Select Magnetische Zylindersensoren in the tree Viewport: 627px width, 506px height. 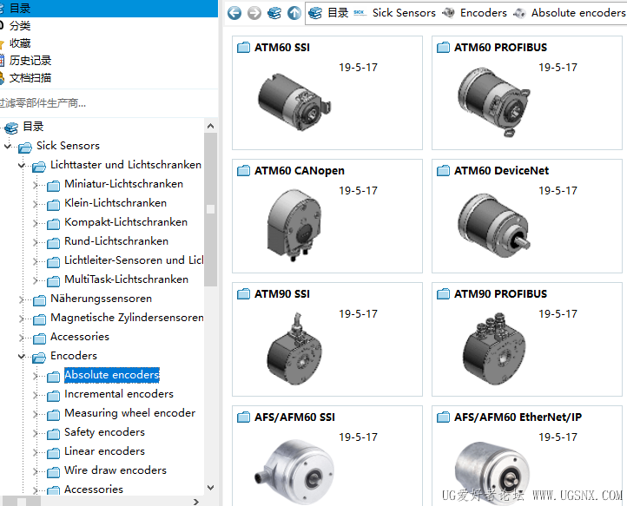tap(127, 318)
